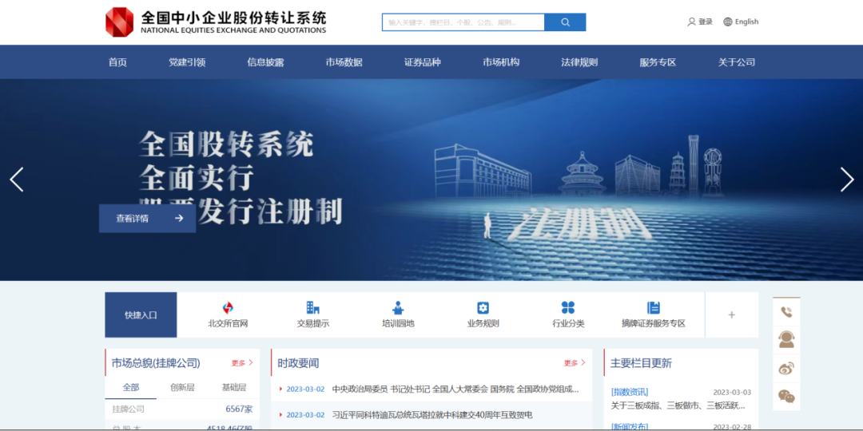Select the 创新层 market overview tab
Viewport: 863px width, 431px height.
coord(182,388)
